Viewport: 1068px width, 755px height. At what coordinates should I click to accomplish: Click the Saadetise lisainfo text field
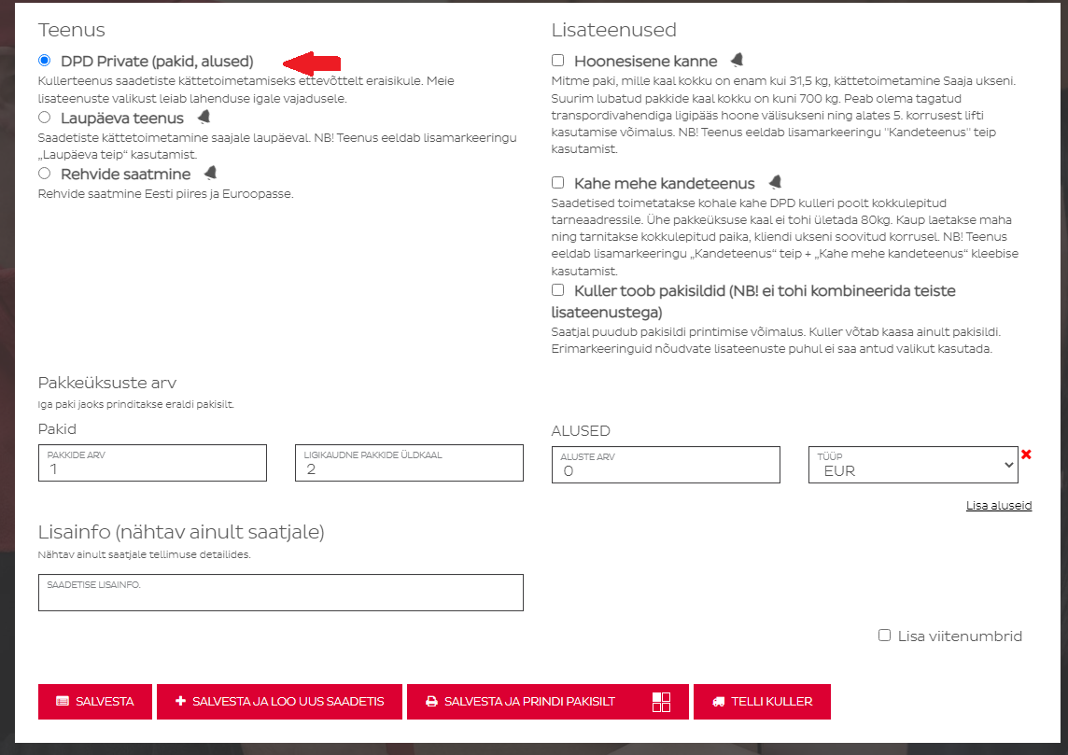pos(281,593)
